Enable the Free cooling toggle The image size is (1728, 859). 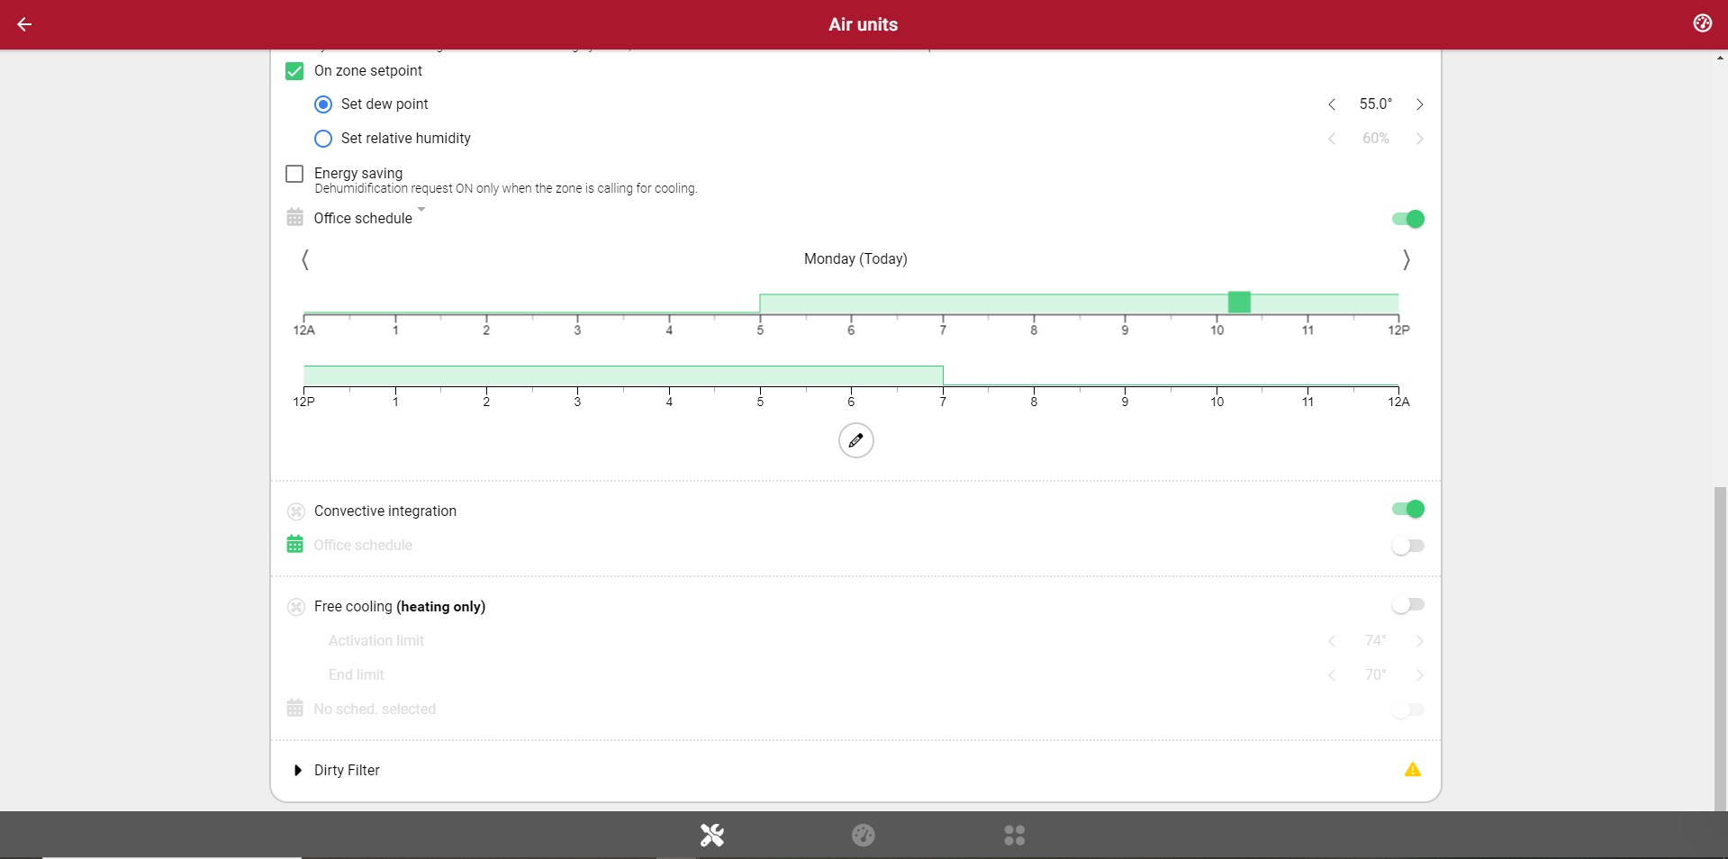(x=1408, y=604)
